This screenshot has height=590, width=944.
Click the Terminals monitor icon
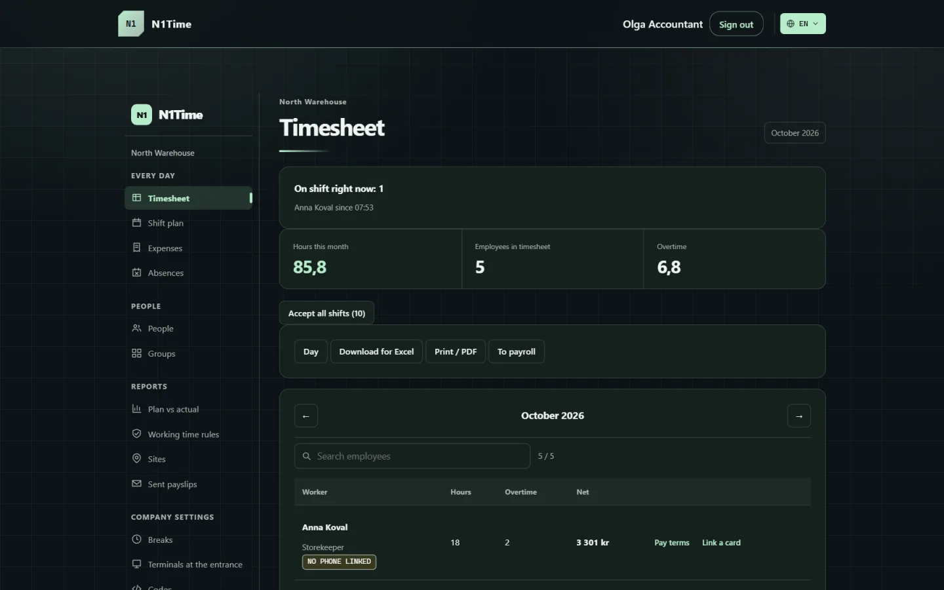click(136, 564)
